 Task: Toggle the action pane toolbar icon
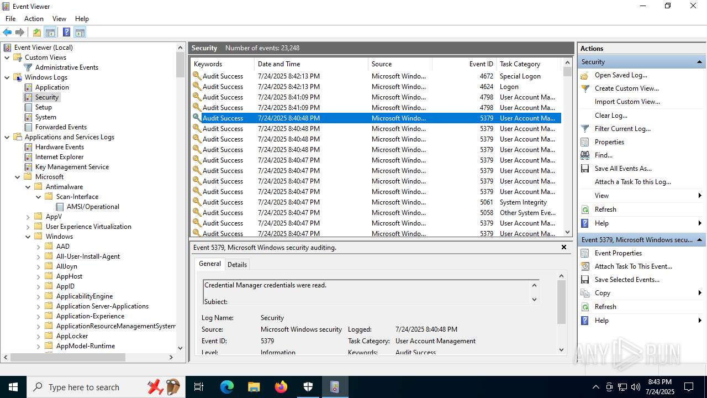tap(80, 32)
